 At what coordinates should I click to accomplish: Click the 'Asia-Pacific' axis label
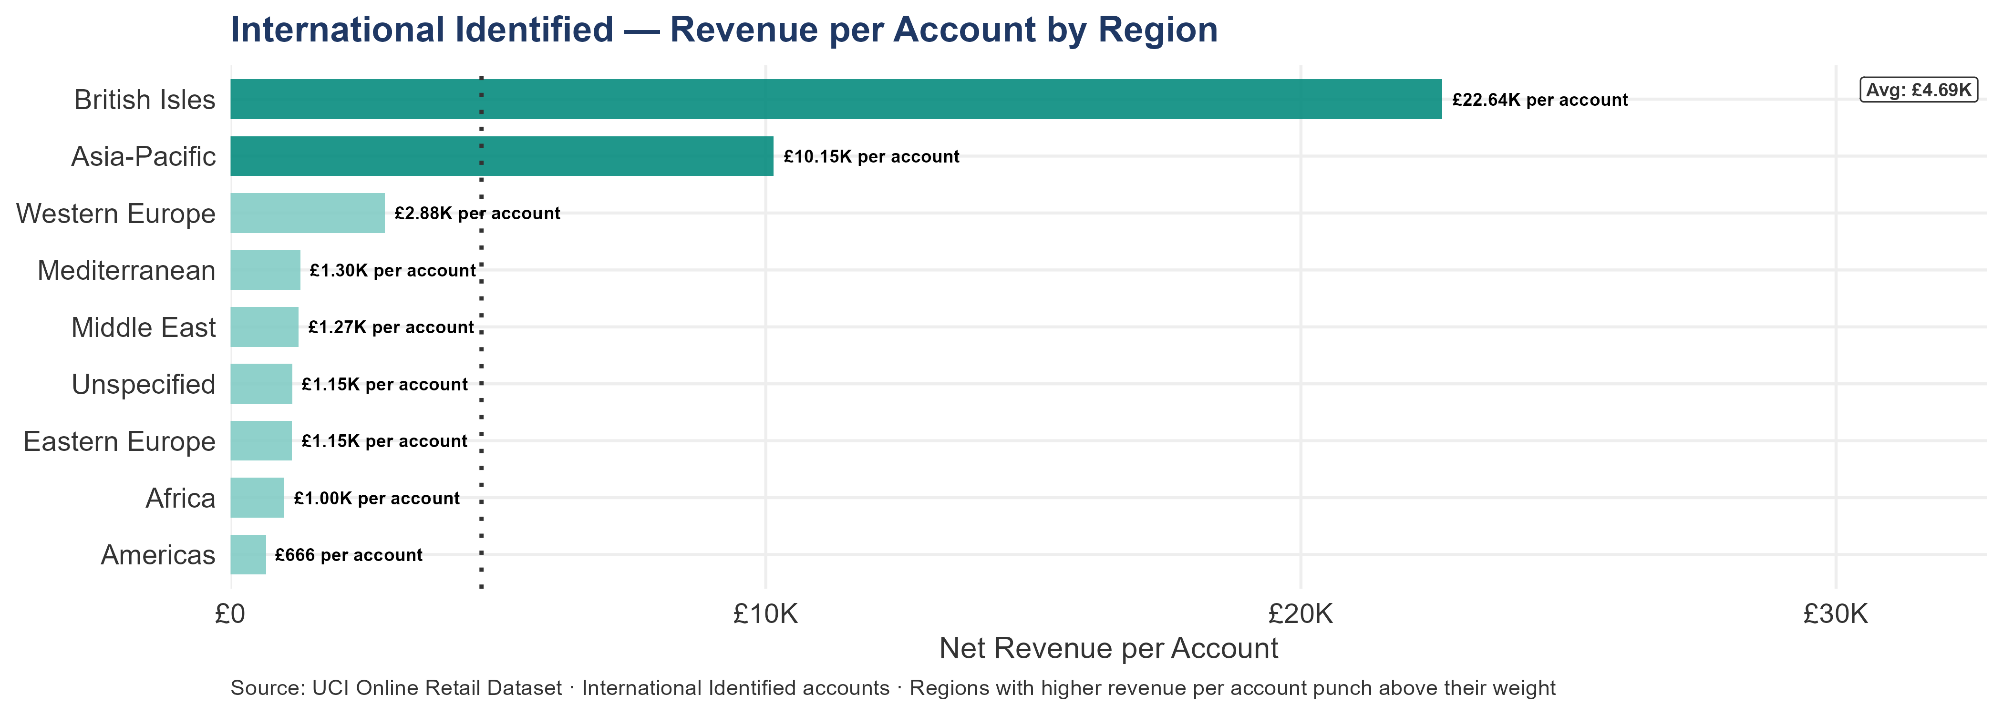tap(143, 156)
